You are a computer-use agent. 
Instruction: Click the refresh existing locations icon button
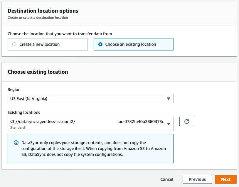coord(186,122)
